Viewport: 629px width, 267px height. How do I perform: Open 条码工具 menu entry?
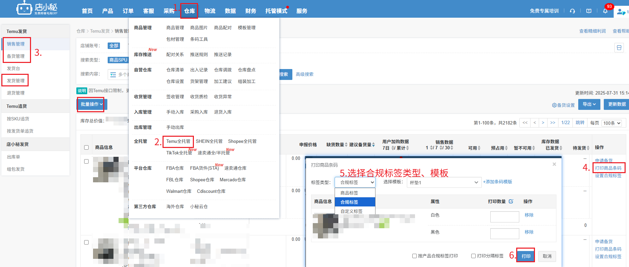point(199,39)
